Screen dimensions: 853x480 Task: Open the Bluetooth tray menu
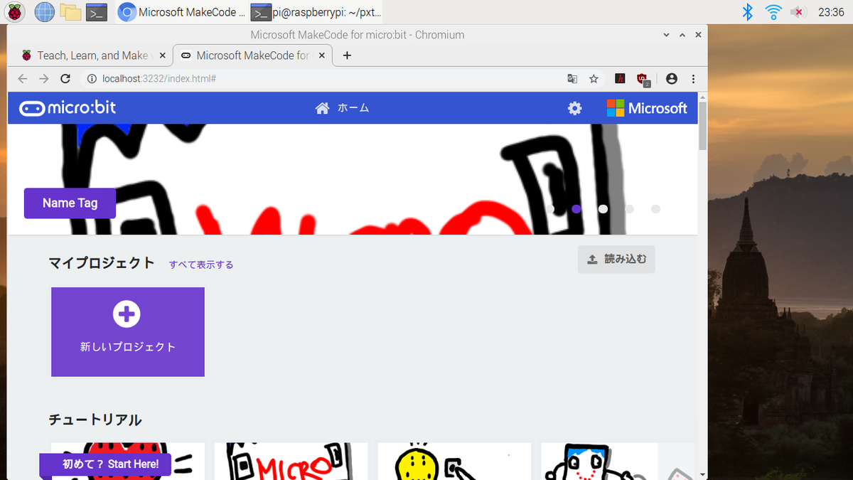point(747,11)
